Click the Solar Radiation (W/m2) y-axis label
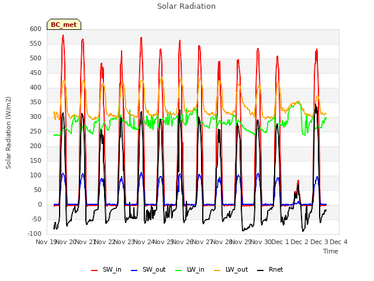The width and height of the screenshot is (374, 281). point(8,133)
